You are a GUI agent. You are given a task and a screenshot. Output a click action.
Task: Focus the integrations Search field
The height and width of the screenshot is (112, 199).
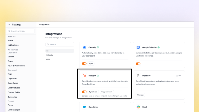(x=60, y=45)
